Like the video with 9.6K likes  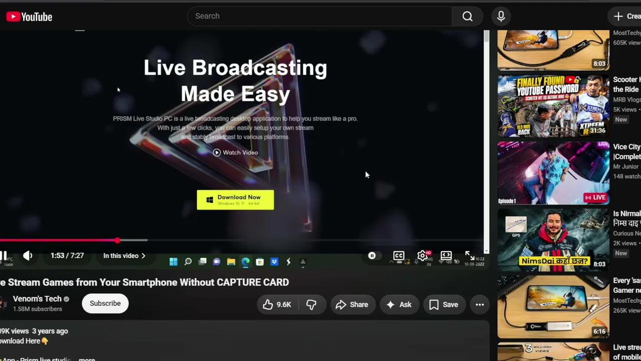coord(277,304)
